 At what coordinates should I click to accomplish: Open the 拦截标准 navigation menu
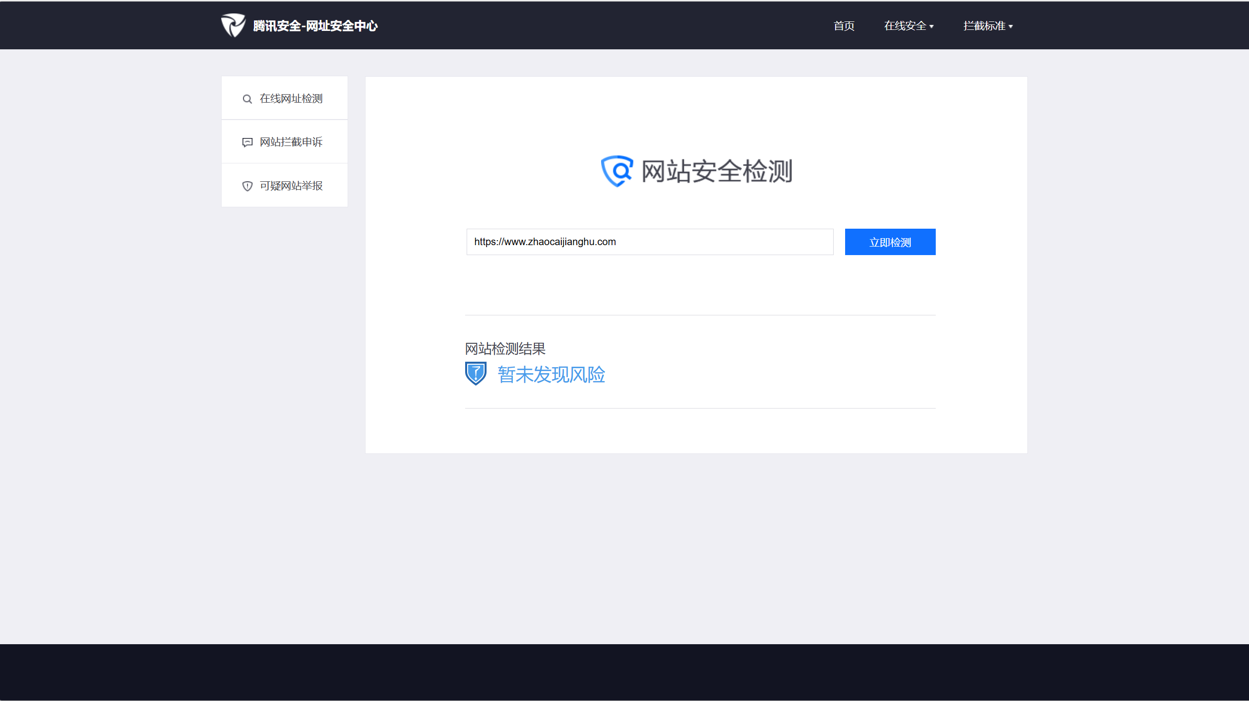984,26
